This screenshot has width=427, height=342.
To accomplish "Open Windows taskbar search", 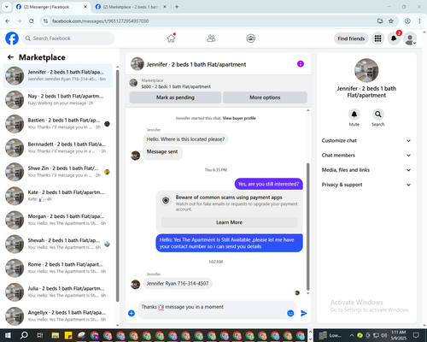I will [24, 335].
